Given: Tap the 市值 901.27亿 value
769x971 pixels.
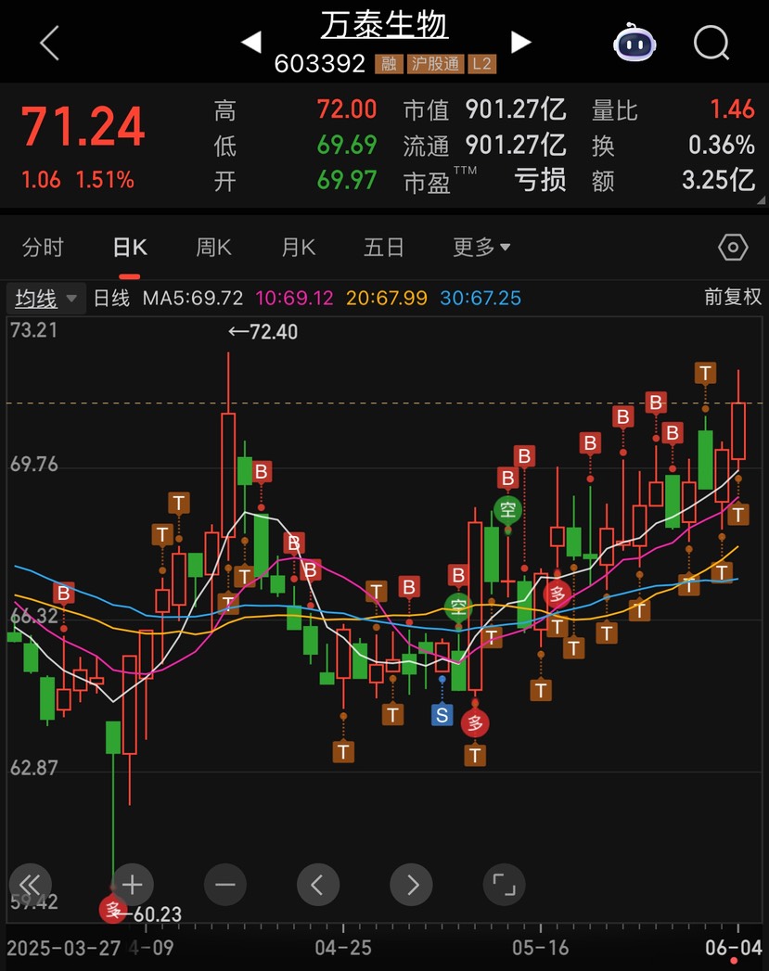Looking at the screenshot, I should [516, 109].
